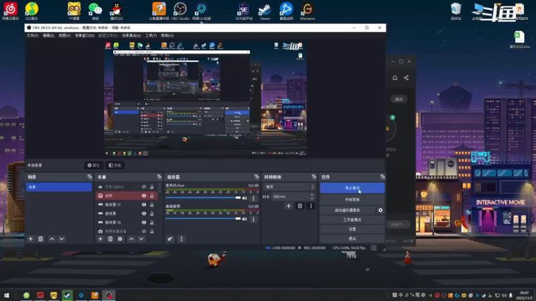536x301 pixels.
Task: Add a transition with the plus icon
Action: pos(289,206)
